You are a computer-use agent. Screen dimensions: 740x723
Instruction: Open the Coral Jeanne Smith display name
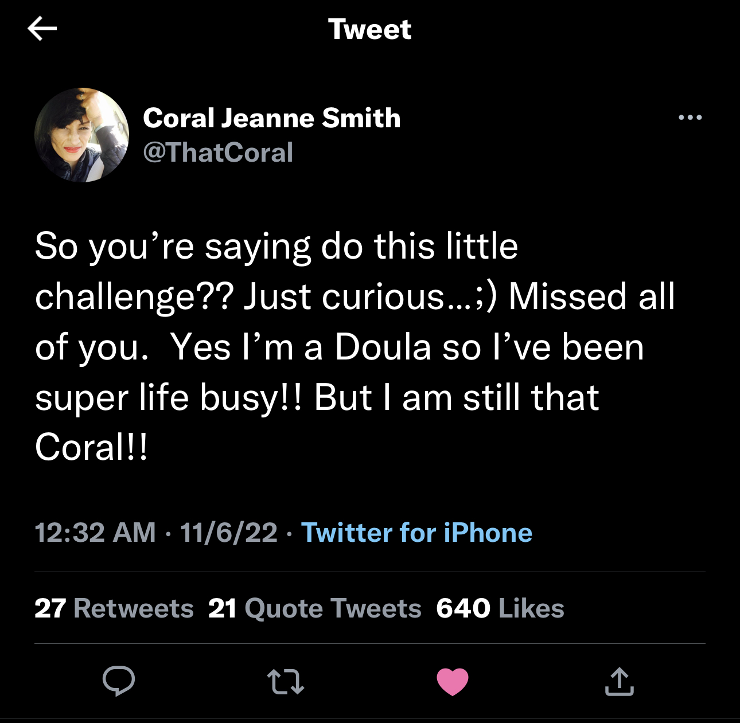coord(271,118)
